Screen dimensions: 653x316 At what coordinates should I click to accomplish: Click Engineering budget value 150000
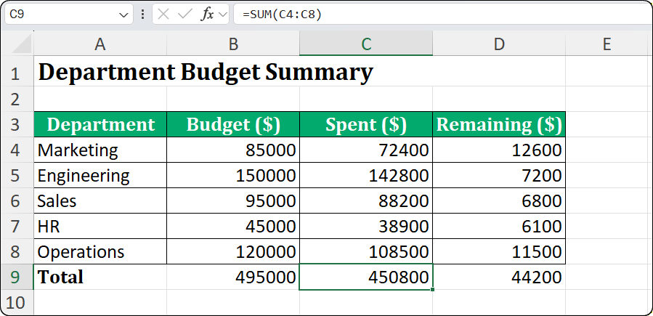(233, 175)
